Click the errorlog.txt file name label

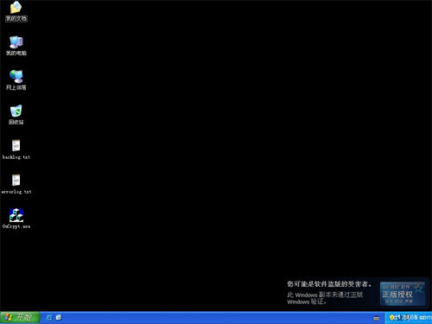click(x=16, y=192)
